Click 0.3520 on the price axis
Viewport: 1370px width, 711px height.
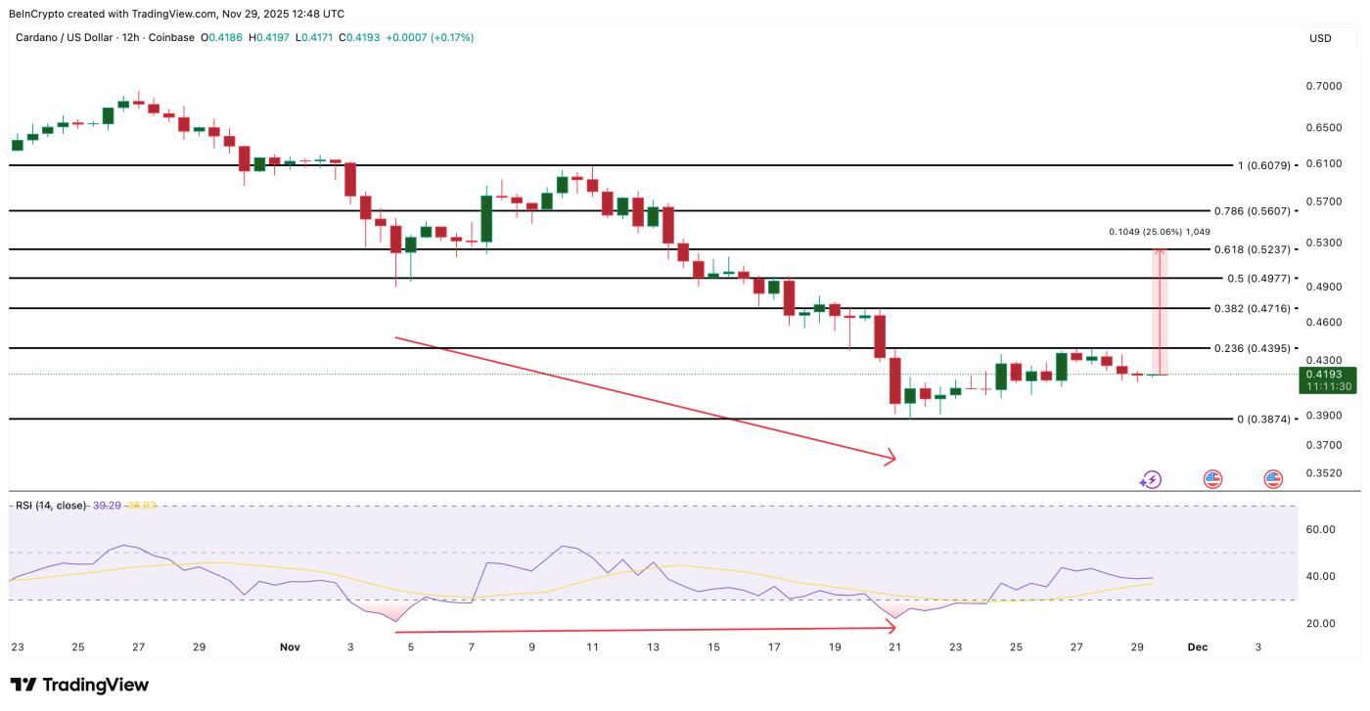(1323, 472)
